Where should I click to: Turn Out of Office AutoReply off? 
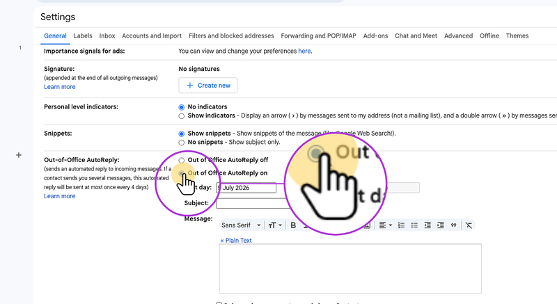click(182, 160)
